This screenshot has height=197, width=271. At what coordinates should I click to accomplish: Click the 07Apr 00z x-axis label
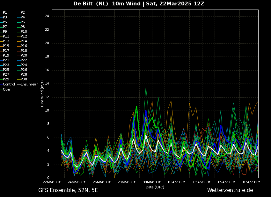tap(252, 182)
